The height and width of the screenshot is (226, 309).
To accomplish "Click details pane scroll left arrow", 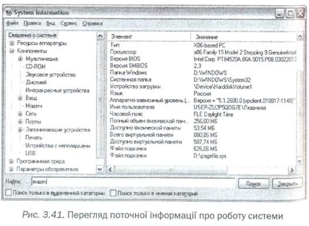I will tap(111, 169).
